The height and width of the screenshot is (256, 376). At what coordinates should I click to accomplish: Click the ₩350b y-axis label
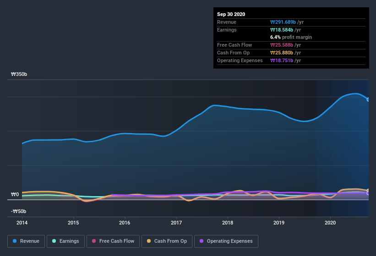[x=19, y=74]
